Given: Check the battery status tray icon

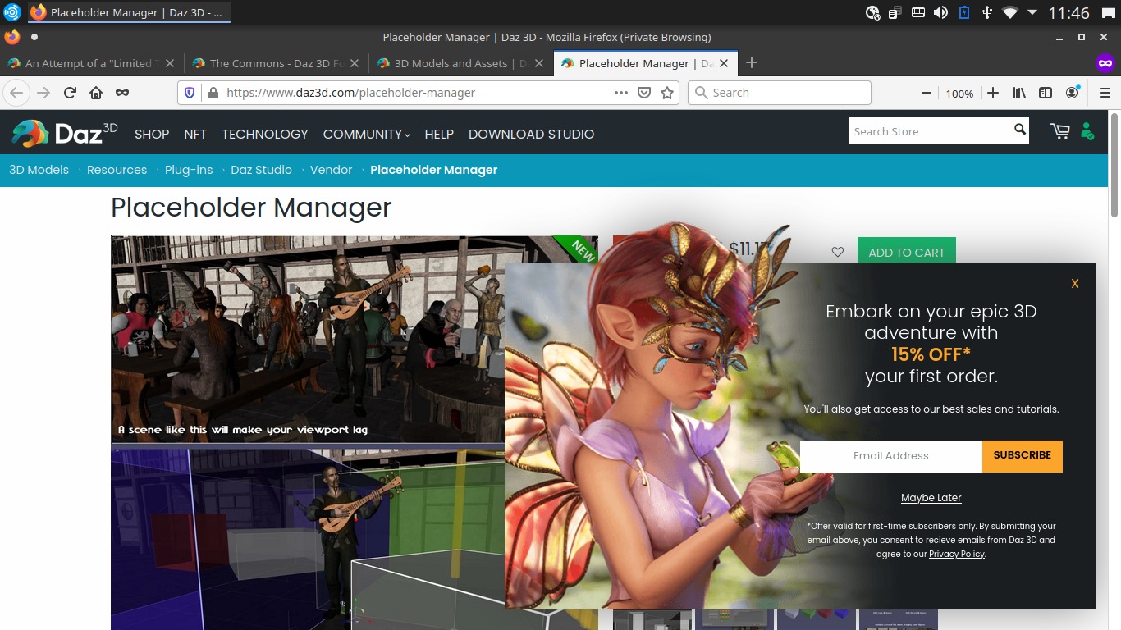Looking at the screenshot, I should click(x=963, y=12).
